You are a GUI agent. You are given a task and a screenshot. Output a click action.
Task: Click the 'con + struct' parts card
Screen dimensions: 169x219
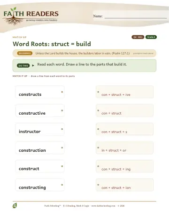pyautogui.click(x=124, y=110)
